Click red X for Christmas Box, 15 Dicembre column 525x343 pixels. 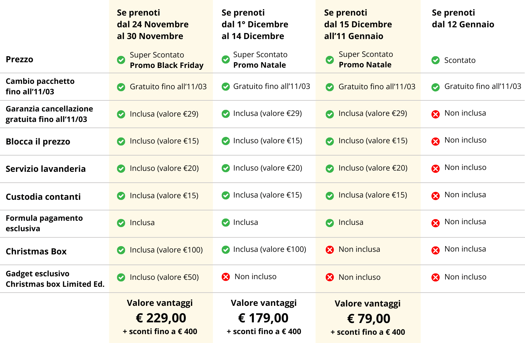(x=330, y=250)
